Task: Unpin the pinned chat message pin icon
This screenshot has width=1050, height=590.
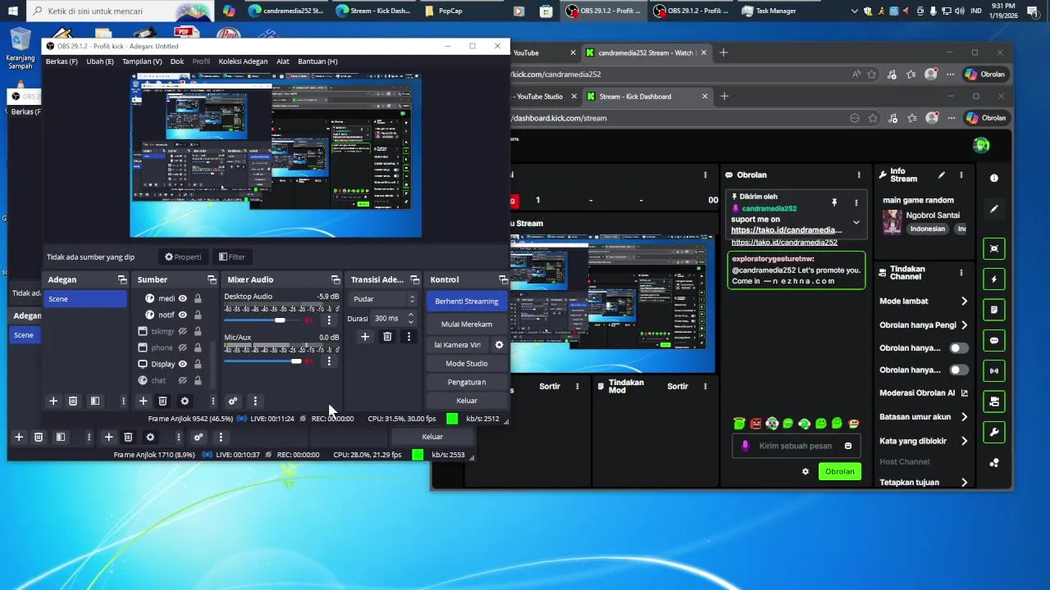Action: 834,202
